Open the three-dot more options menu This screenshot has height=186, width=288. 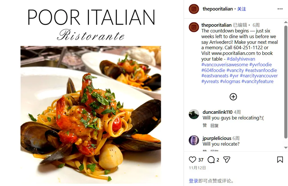click(280, 9)
